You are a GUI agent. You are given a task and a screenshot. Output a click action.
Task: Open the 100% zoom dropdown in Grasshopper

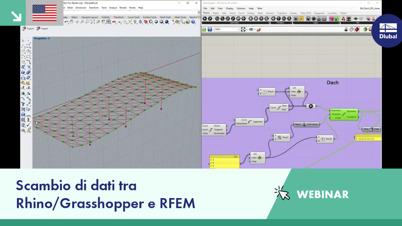click(227, 29)
